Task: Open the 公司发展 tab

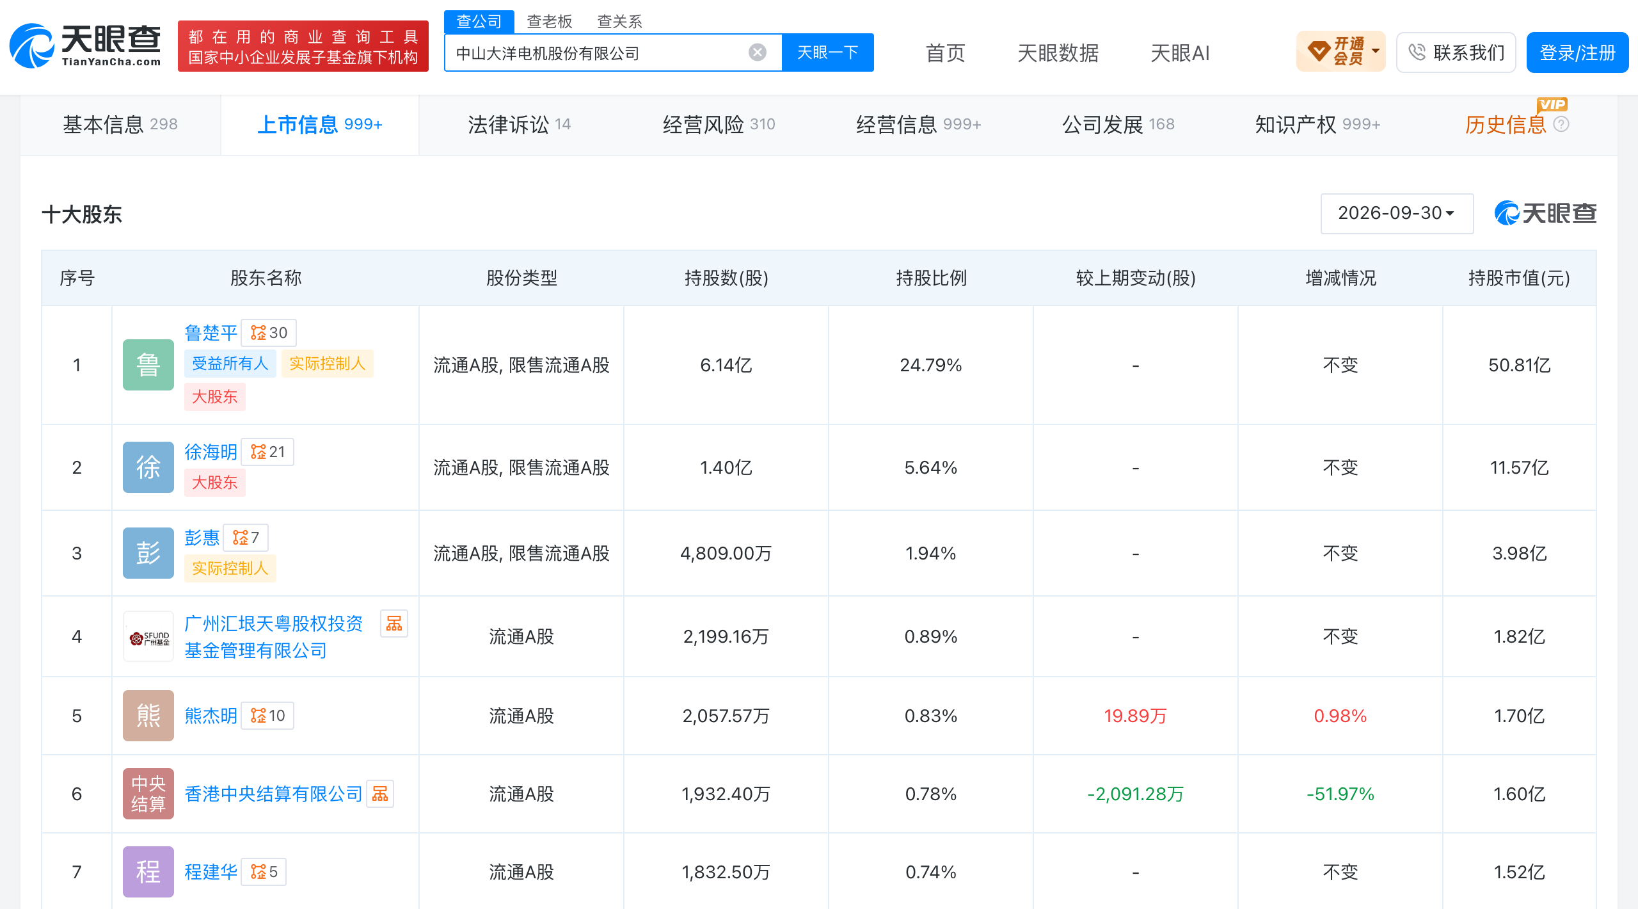Action: 1118,125
